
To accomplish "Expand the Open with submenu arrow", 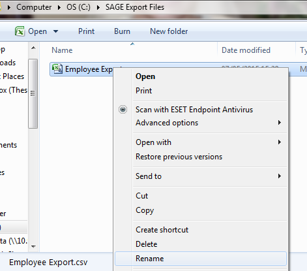I will click(x=280, y=142).
